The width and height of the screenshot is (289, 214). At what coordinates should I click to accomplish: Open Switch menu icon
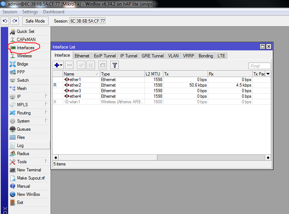(x=13, y=80)
